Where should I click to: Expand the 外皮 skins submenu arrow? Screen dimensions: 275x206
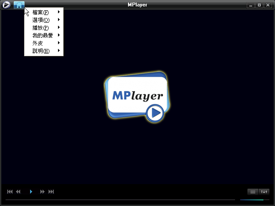tap(58, 43)
